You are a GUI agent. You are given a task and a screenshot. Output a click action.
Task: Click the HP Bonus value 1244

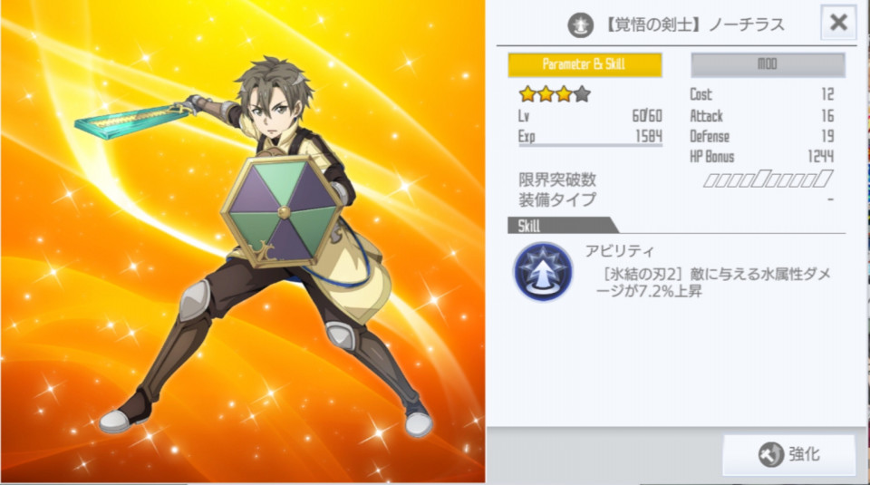pos(821,157)
